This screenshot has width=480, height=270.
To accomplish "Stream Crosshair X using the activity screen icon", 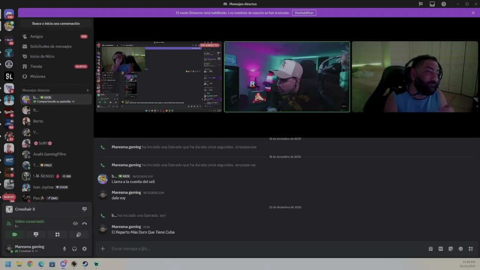I will [x=84, y=209].
